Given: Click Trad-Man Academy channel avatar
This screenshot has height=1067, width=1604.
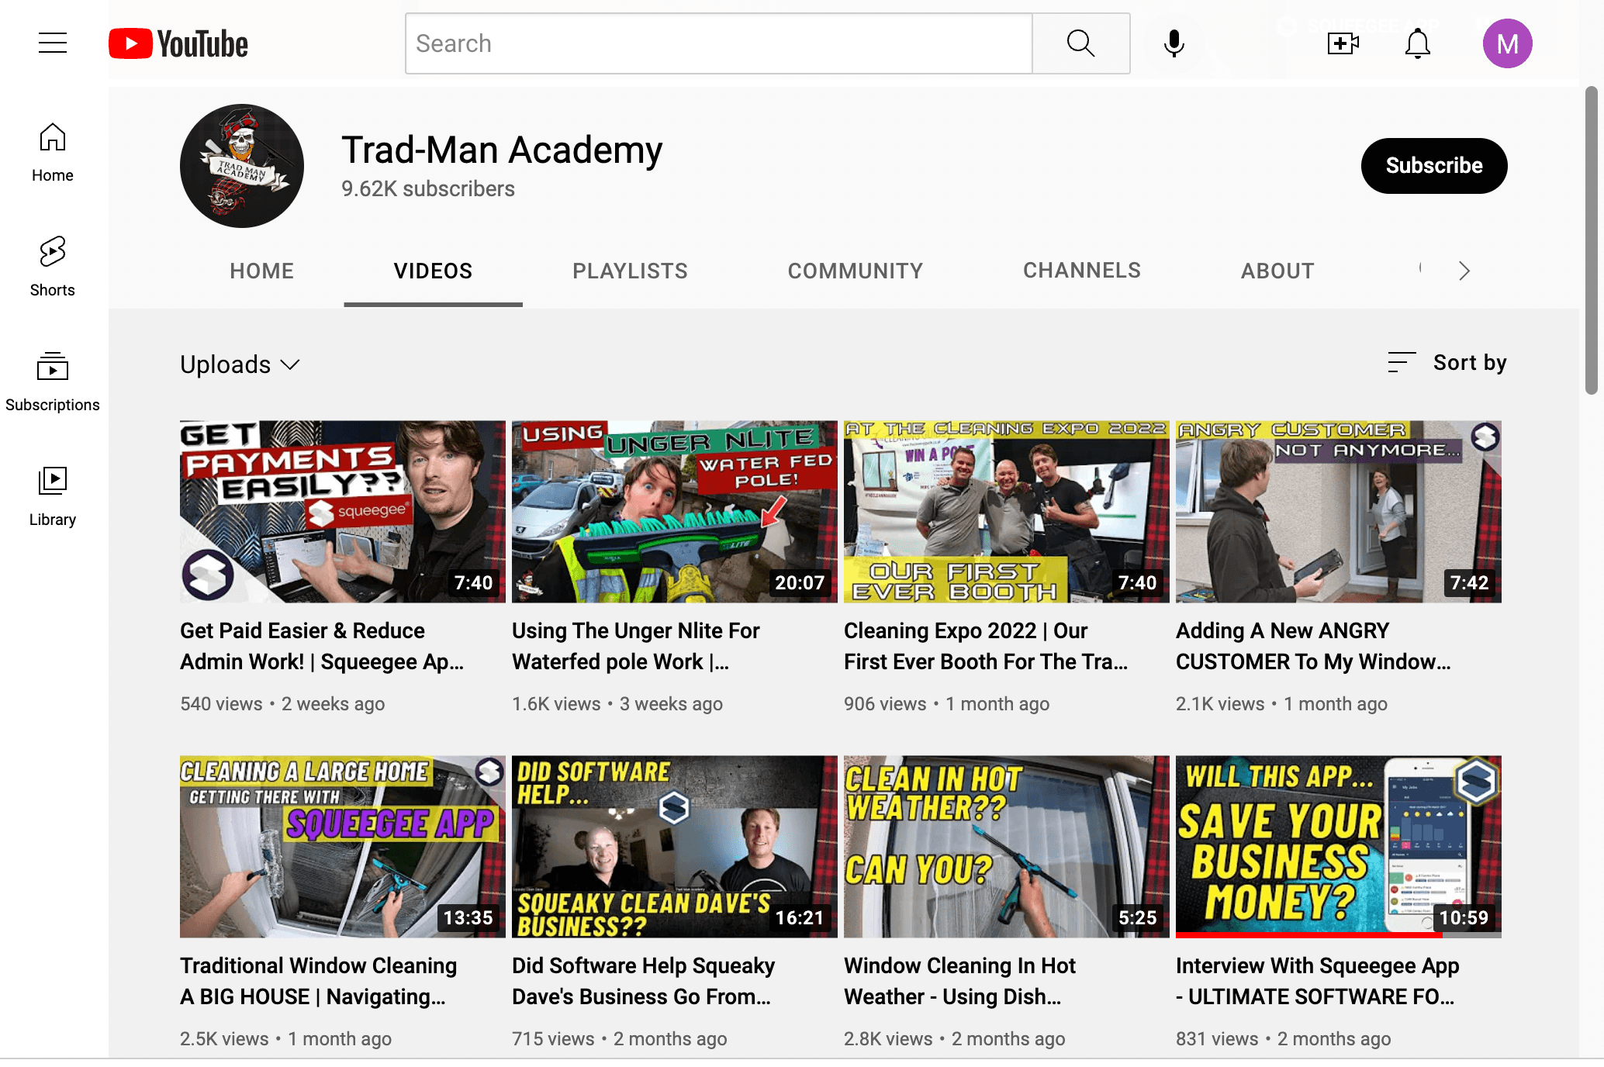Looking at the screenshot, I should click(242, 166).
